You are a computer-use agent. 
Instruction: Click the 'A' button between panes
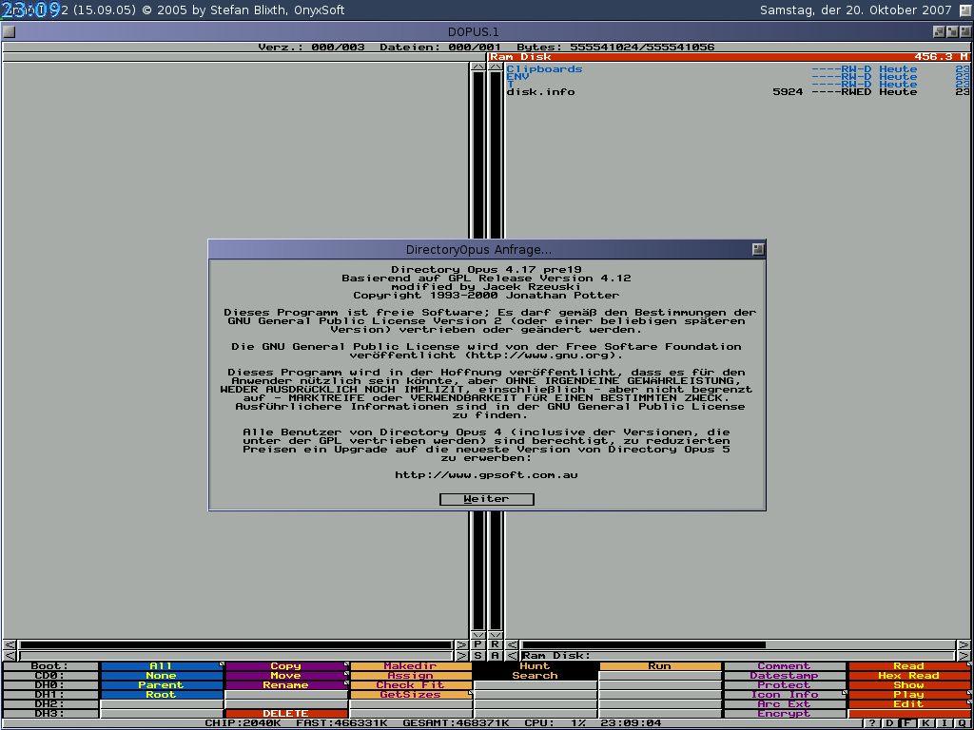(x=495, y=656)
